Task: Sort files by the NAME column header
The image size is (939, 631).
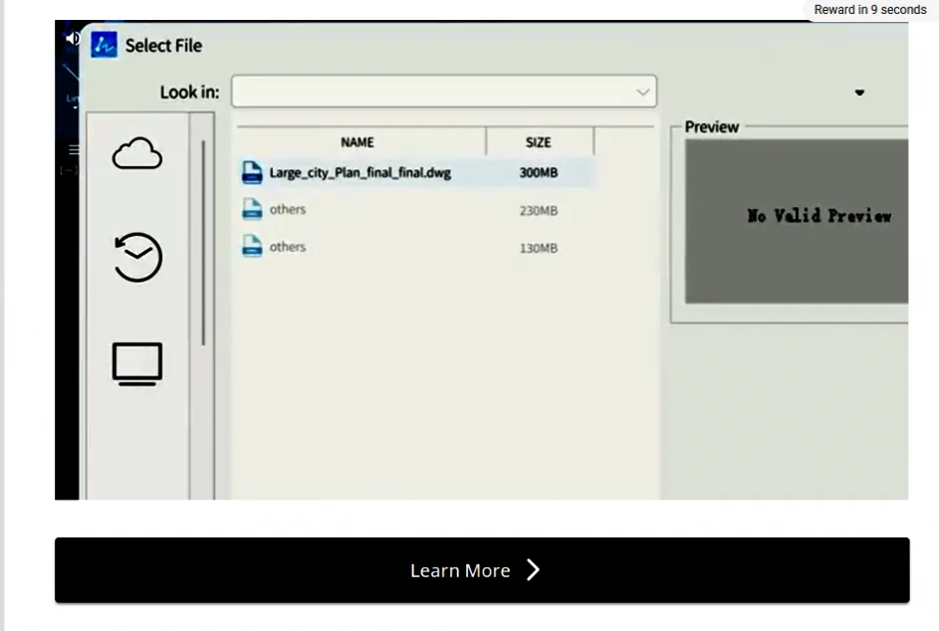Action: click(357, 142)
